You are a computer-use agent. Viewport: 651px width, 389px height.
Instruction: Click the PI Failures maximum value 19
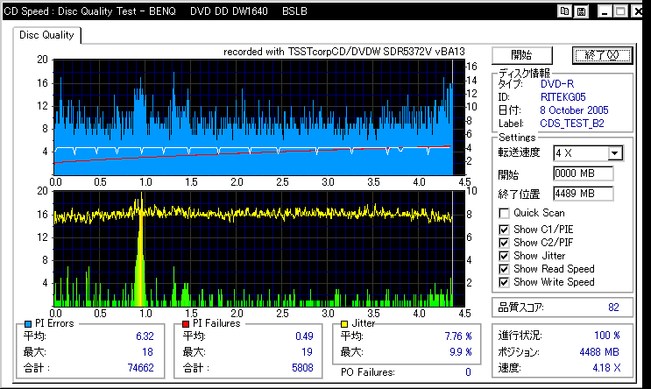point(307,352)
